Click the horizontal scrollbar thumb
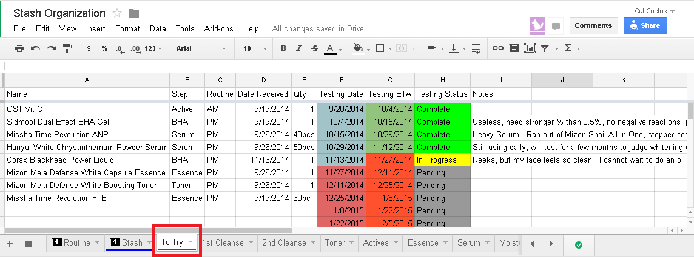 [149, 230]
